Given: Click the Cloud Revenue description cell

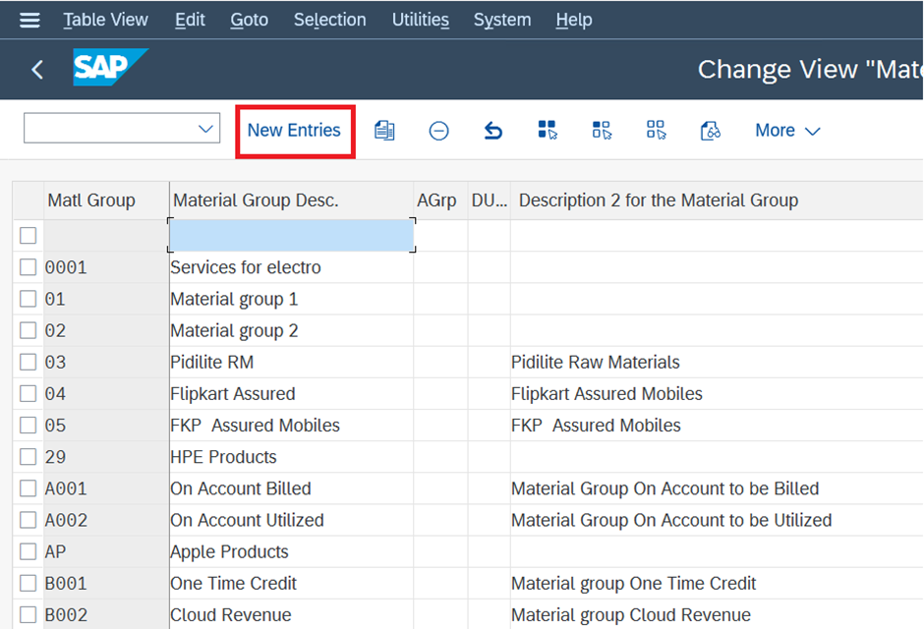Looking at the screenshot, I should (x=291, y=615).
